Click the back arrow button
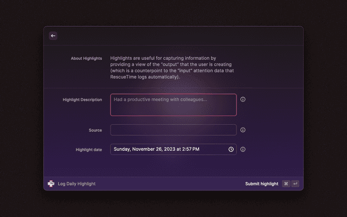This screenshot has height=217, width=347. [x=53, y=36]
